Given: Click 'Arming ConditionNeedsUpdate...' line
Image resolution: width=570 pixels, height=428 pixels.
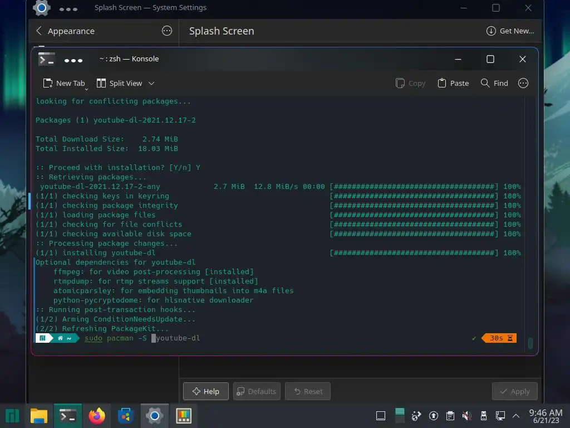Looking at the screenshot, I should (116, 319).
